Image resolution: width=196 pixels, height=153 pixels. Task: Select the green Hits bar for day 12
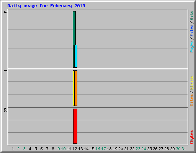74,28
